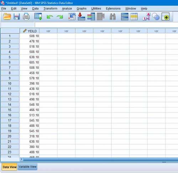Click the SPSS app icon in title bar
The image size is (178, 173).
[2, 2]
